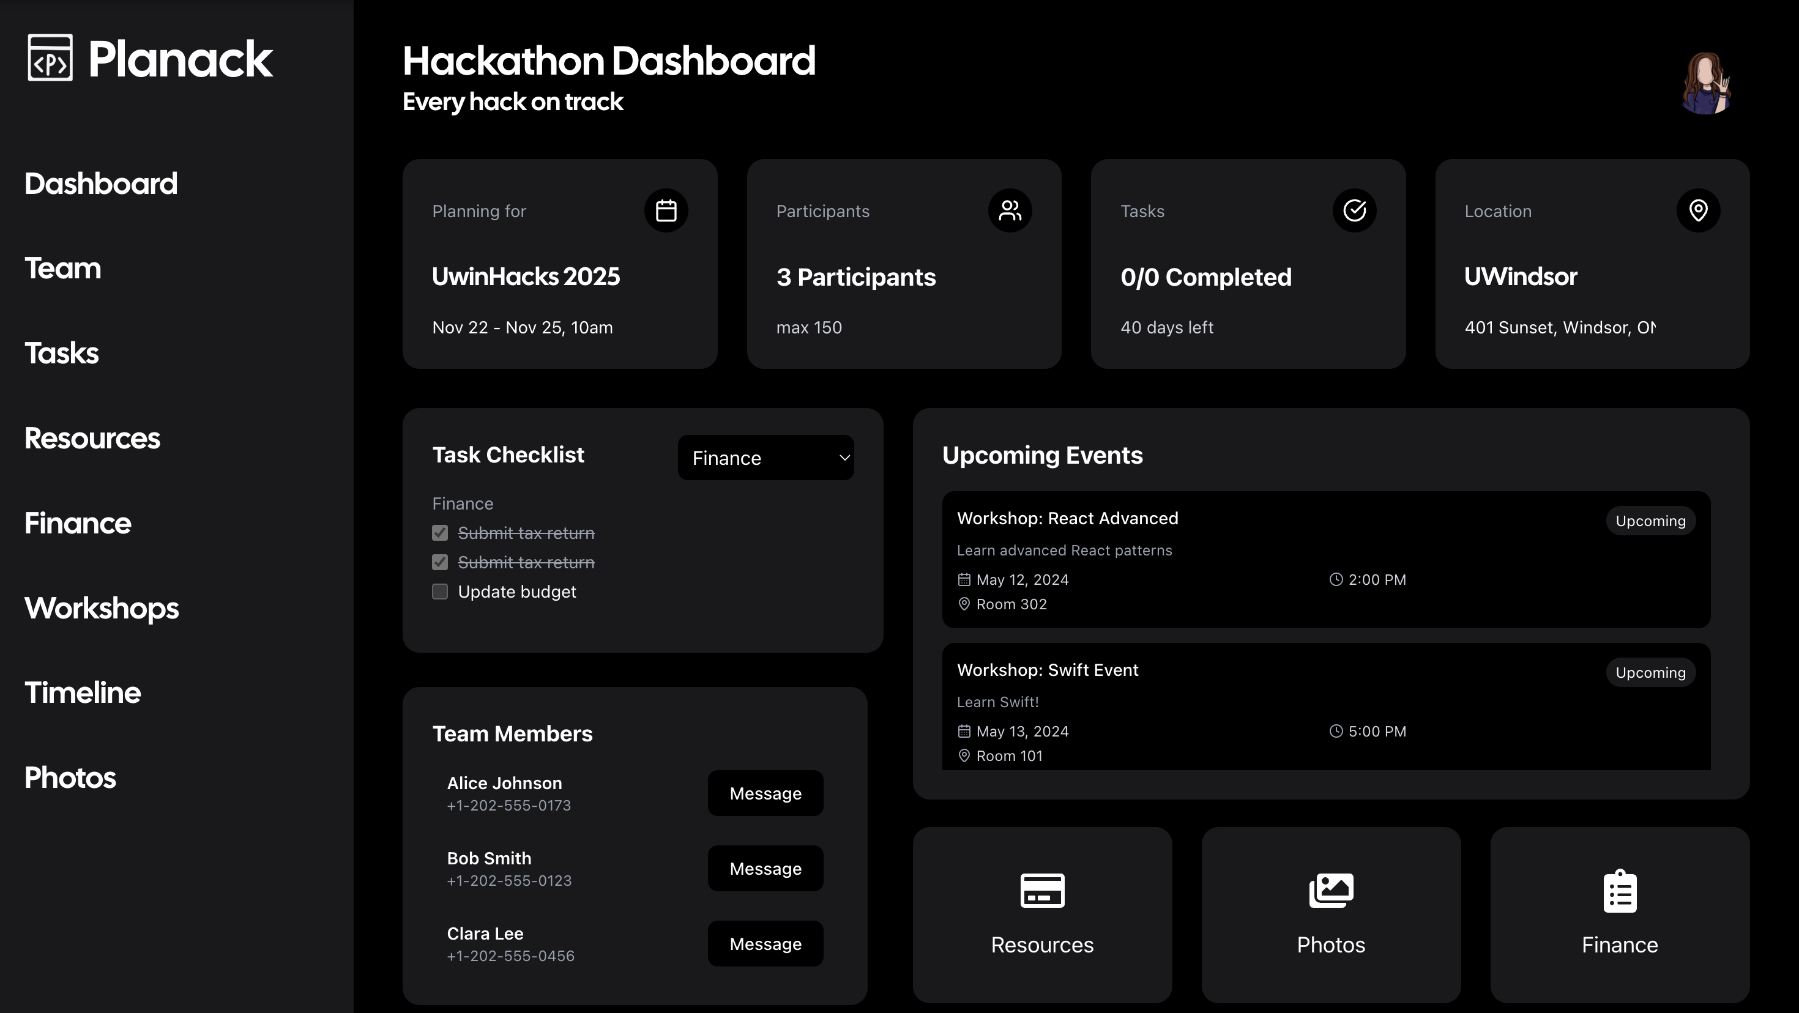Viewport: 1799px width, 1013px height.
Task: Uncheck the second Submit tax return checkbox
Action: pyautogui.click(x=440, y=562)
